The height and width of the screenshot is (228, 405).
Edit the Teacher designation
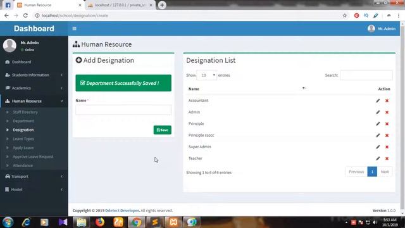(x=378, y=158)
